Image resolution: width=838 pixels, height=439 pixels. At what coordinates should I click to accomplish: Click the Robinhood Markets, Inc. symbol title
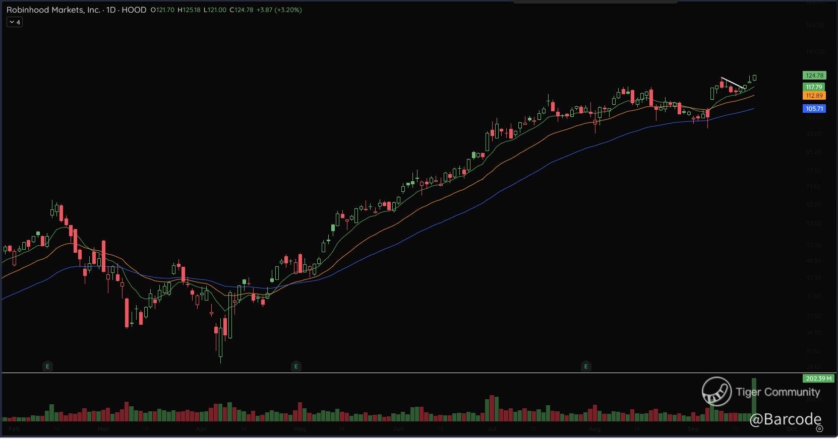53,10
